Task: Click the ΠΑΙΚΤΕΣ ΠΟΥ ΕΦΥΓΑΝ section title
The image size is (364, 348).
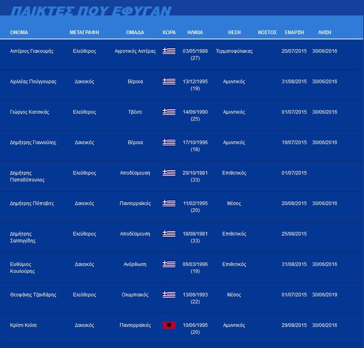Action: tap(91, 12)
